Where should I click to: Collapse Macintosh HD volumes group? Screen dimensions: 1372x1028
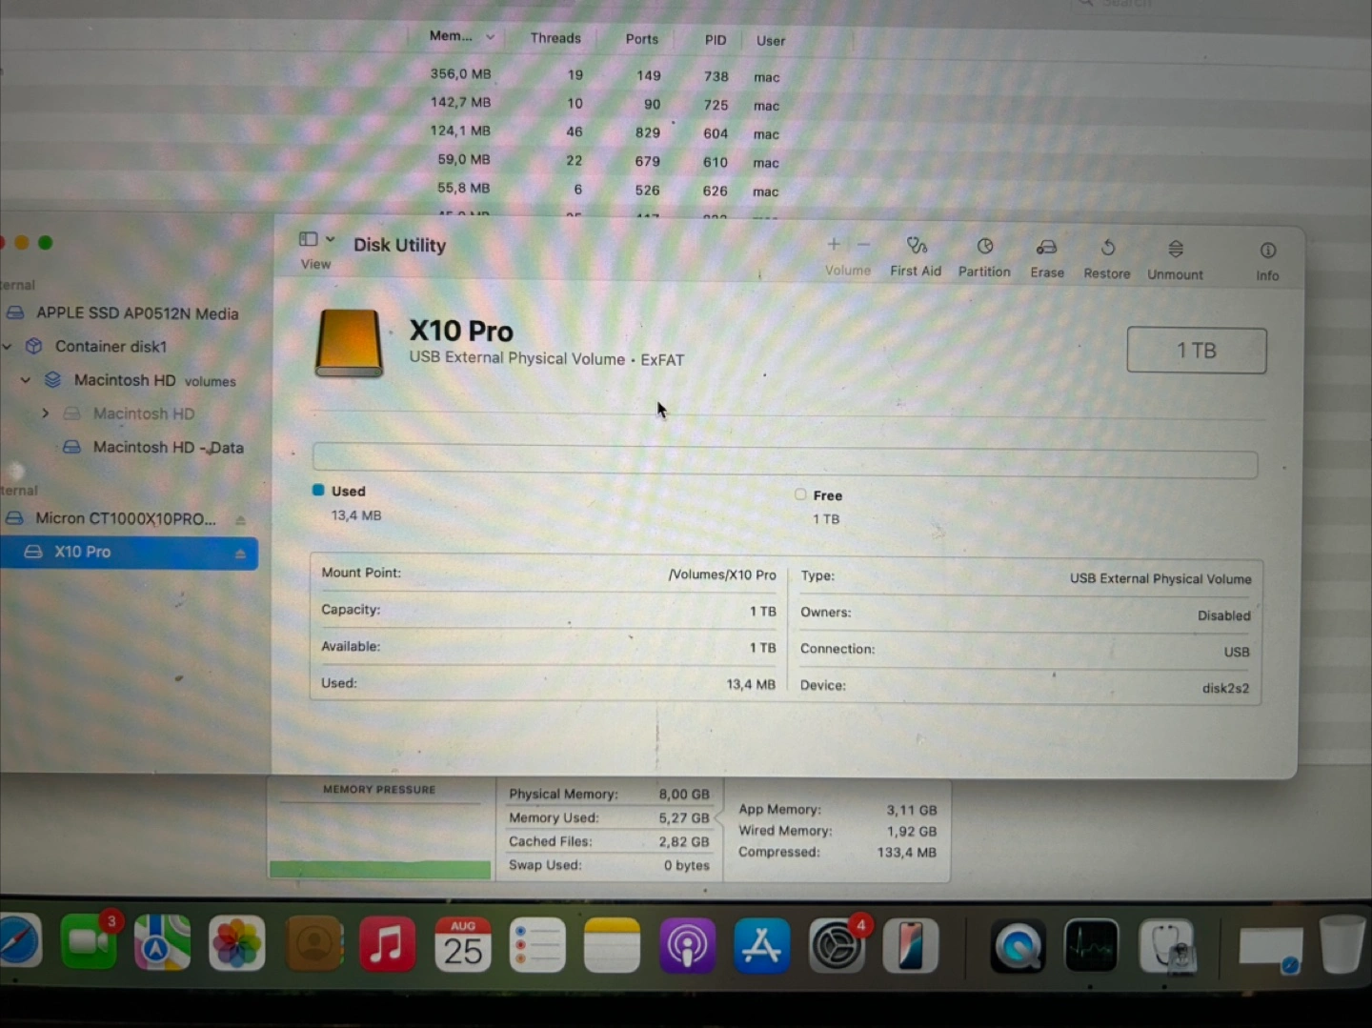pyautogui.click(x=26, y=380)
